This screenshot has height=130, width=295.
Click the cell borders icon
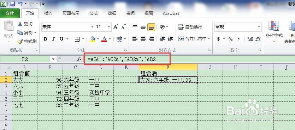pyautogui.click(x=77, y=39)
